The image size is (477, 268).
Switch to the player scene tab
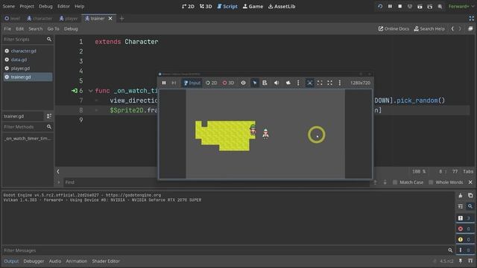[x=69, y=19]
